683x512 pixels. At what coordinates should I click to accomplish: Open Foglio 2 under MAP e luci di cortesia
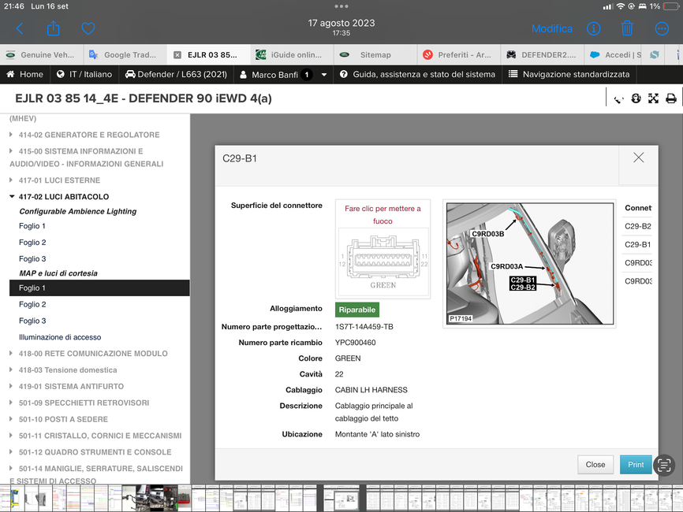click(x=32, y=305)
